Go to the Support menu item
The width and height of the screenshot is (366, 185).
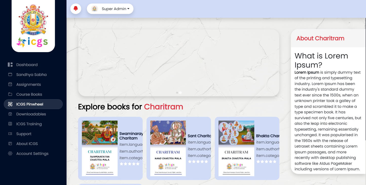(x=24, y=134)
